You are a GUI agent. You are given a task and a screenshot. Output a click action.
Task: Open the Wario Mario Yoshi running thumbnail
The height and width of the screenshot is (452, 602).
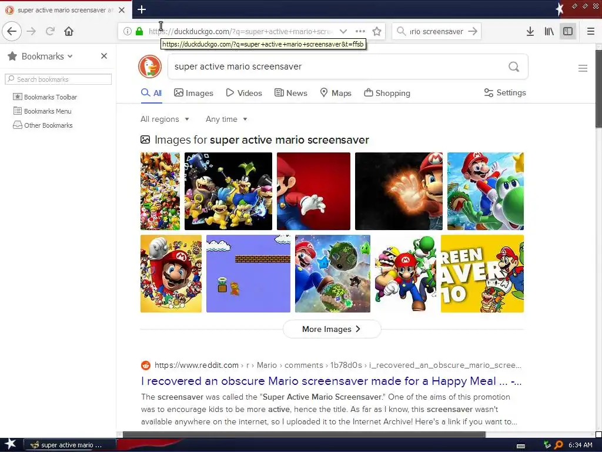click(406, 274)
